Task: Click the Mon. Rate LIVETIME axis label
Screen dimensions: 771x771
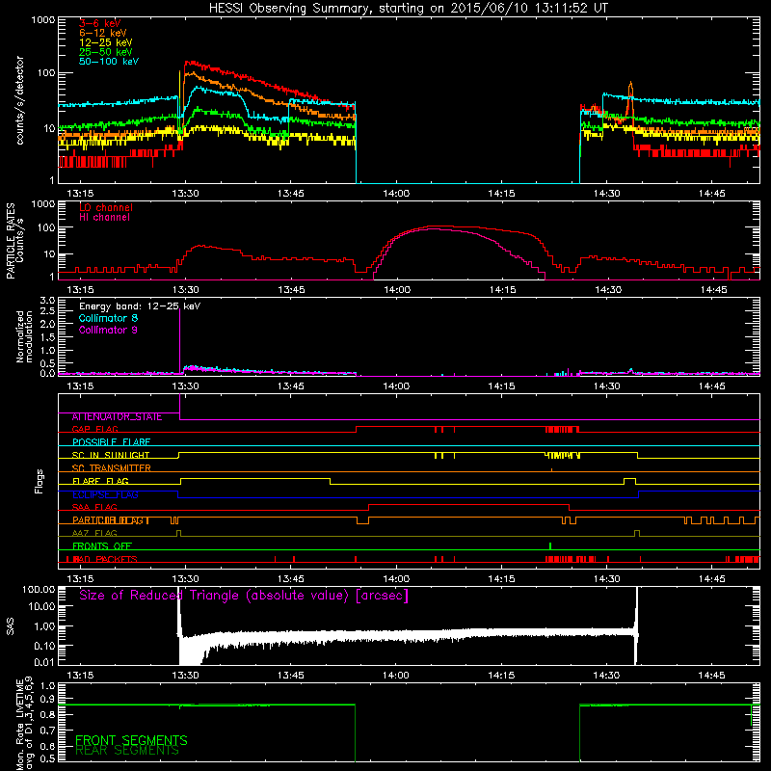Action: [24, 724]
